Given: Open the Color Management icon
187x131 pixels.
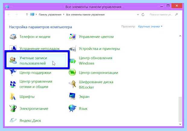Looking at the screenshot, I should [72, 37].
